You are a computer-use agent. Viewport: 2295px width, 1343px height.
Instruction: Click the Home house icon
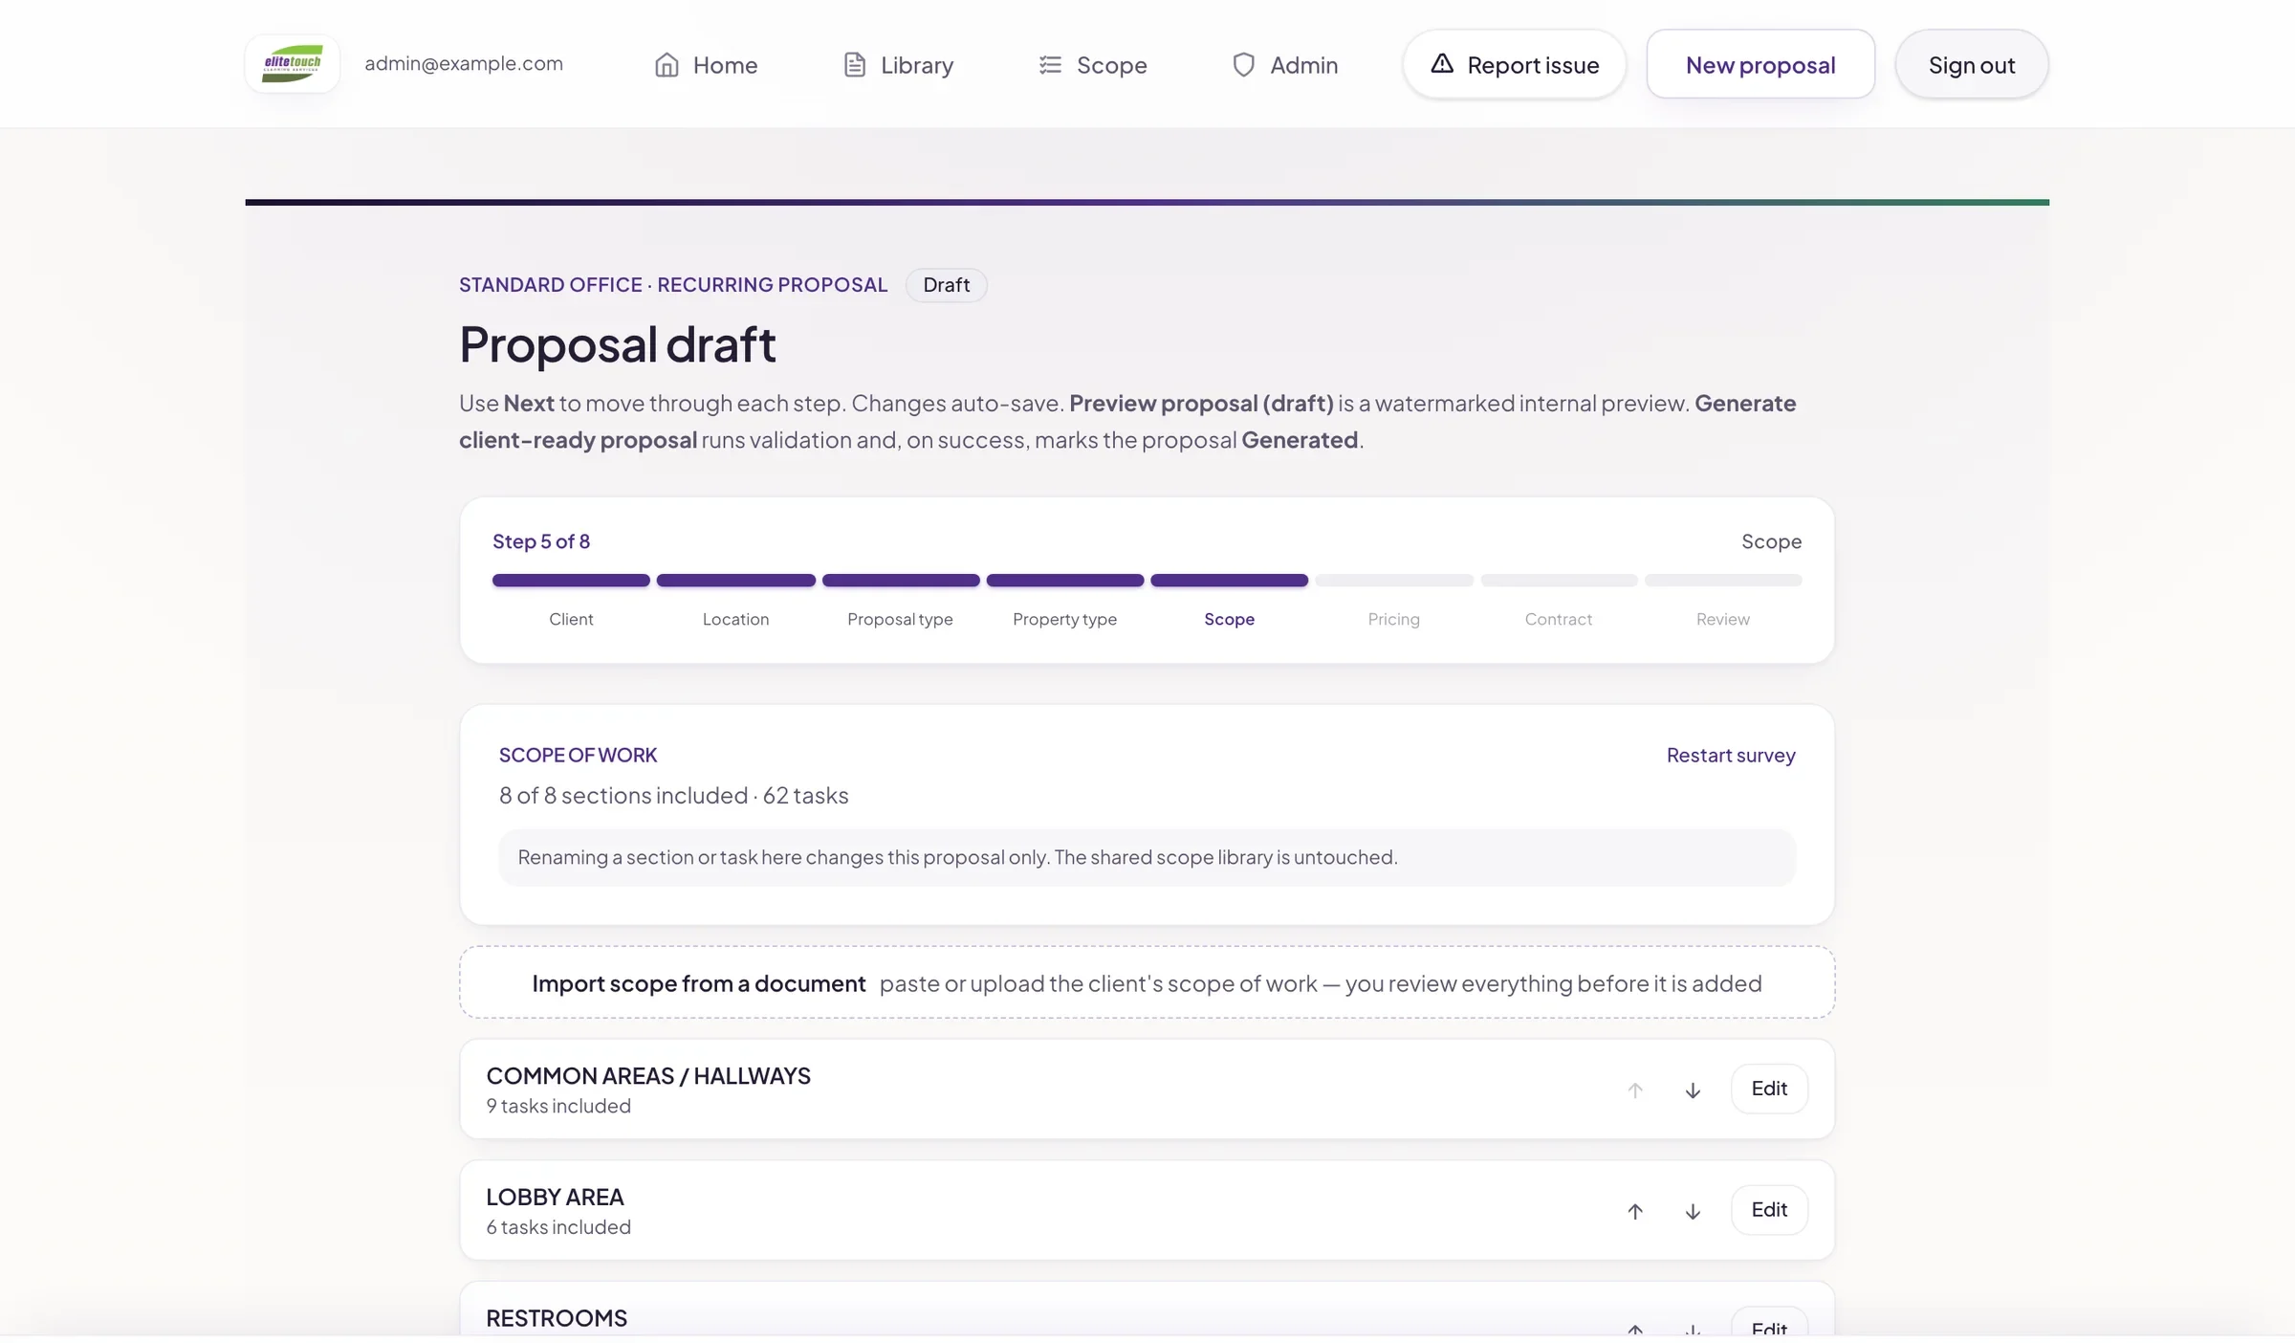click(667, 65)
